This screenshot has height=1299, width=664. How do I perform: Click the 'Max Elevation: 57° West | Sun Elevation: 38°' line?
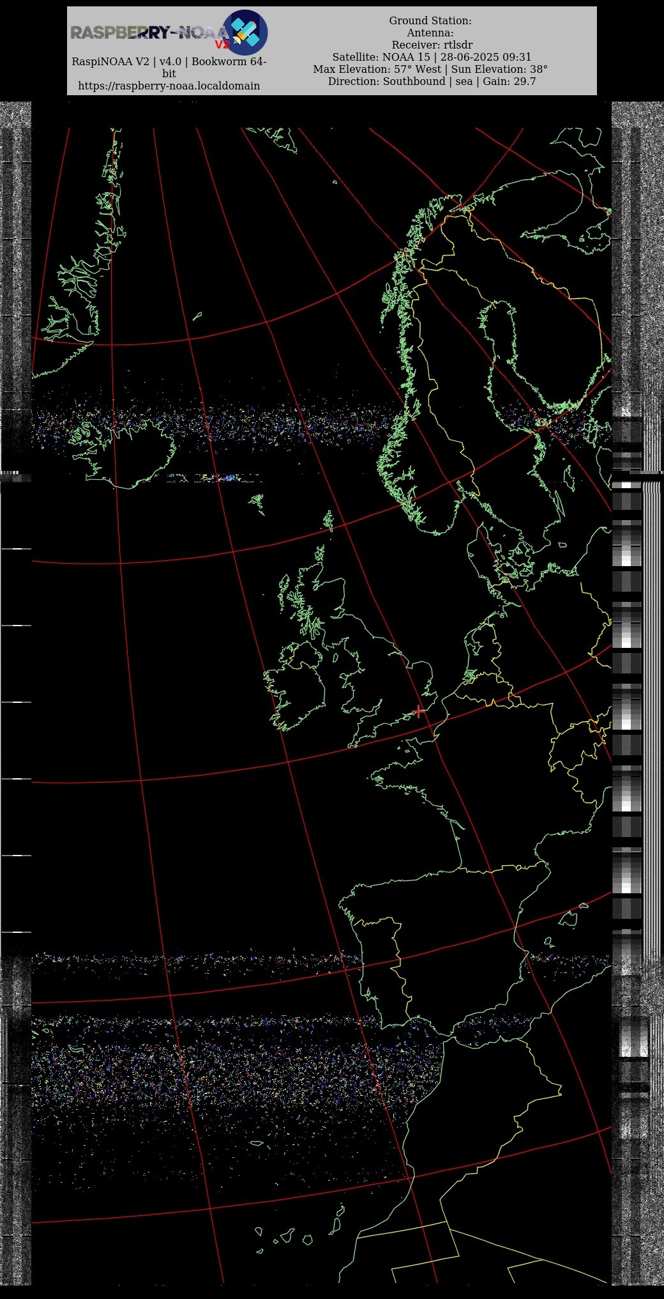[430, 70]
